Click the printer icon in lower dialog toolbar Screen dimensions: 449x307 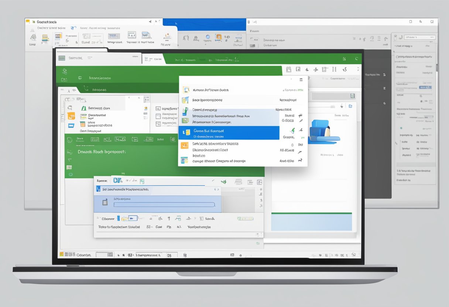point(239,182)
